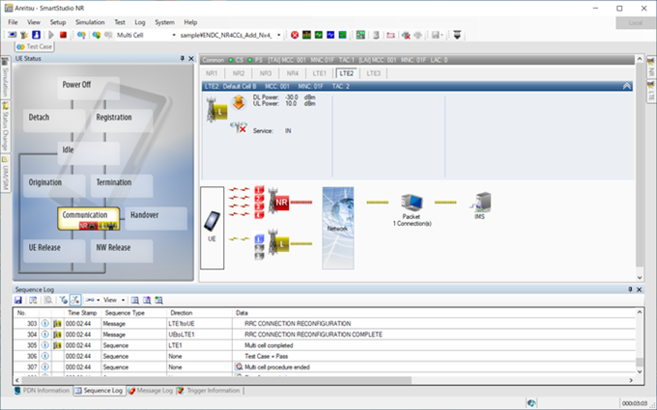Viewport: 657px width, 410px height.
Task: Pin the Sequence Log panel
Action: pyautogui.click(x=630, y=289)
